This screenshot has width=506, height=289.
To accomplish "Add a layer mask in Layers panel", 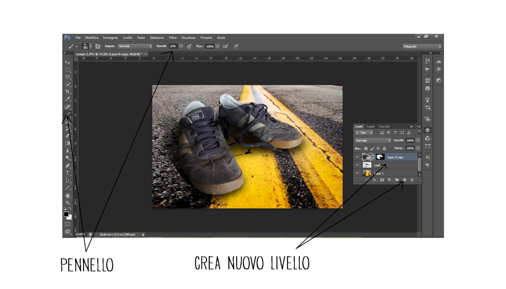I will click(x=382, y=180).
